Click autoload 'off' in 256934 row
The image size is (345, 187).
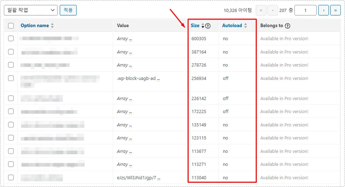tap(225, 78)
